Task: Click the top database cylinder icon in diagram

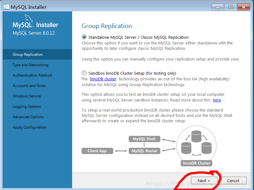Action: 196,136
